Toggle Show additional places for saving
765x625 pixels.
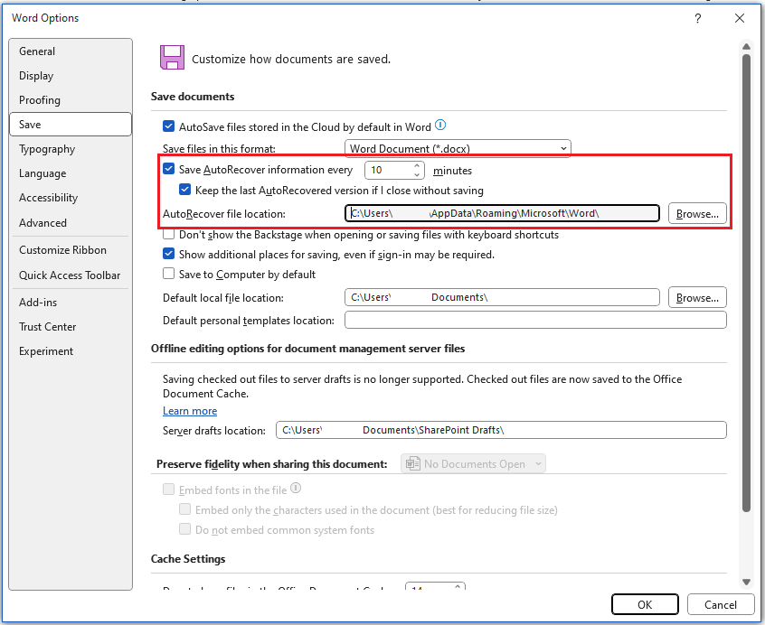tap(168, 254)
